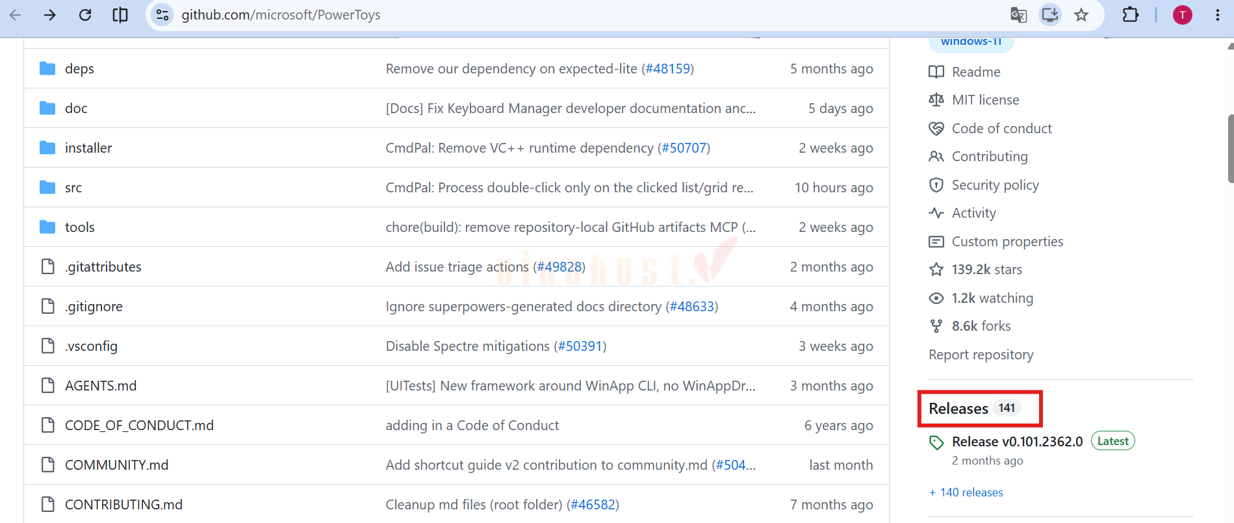Image resolution: width=1234 pixels, height=523 pixels.
Task: Click the star icon next to 139.2k stars
Action: (936, 269)
